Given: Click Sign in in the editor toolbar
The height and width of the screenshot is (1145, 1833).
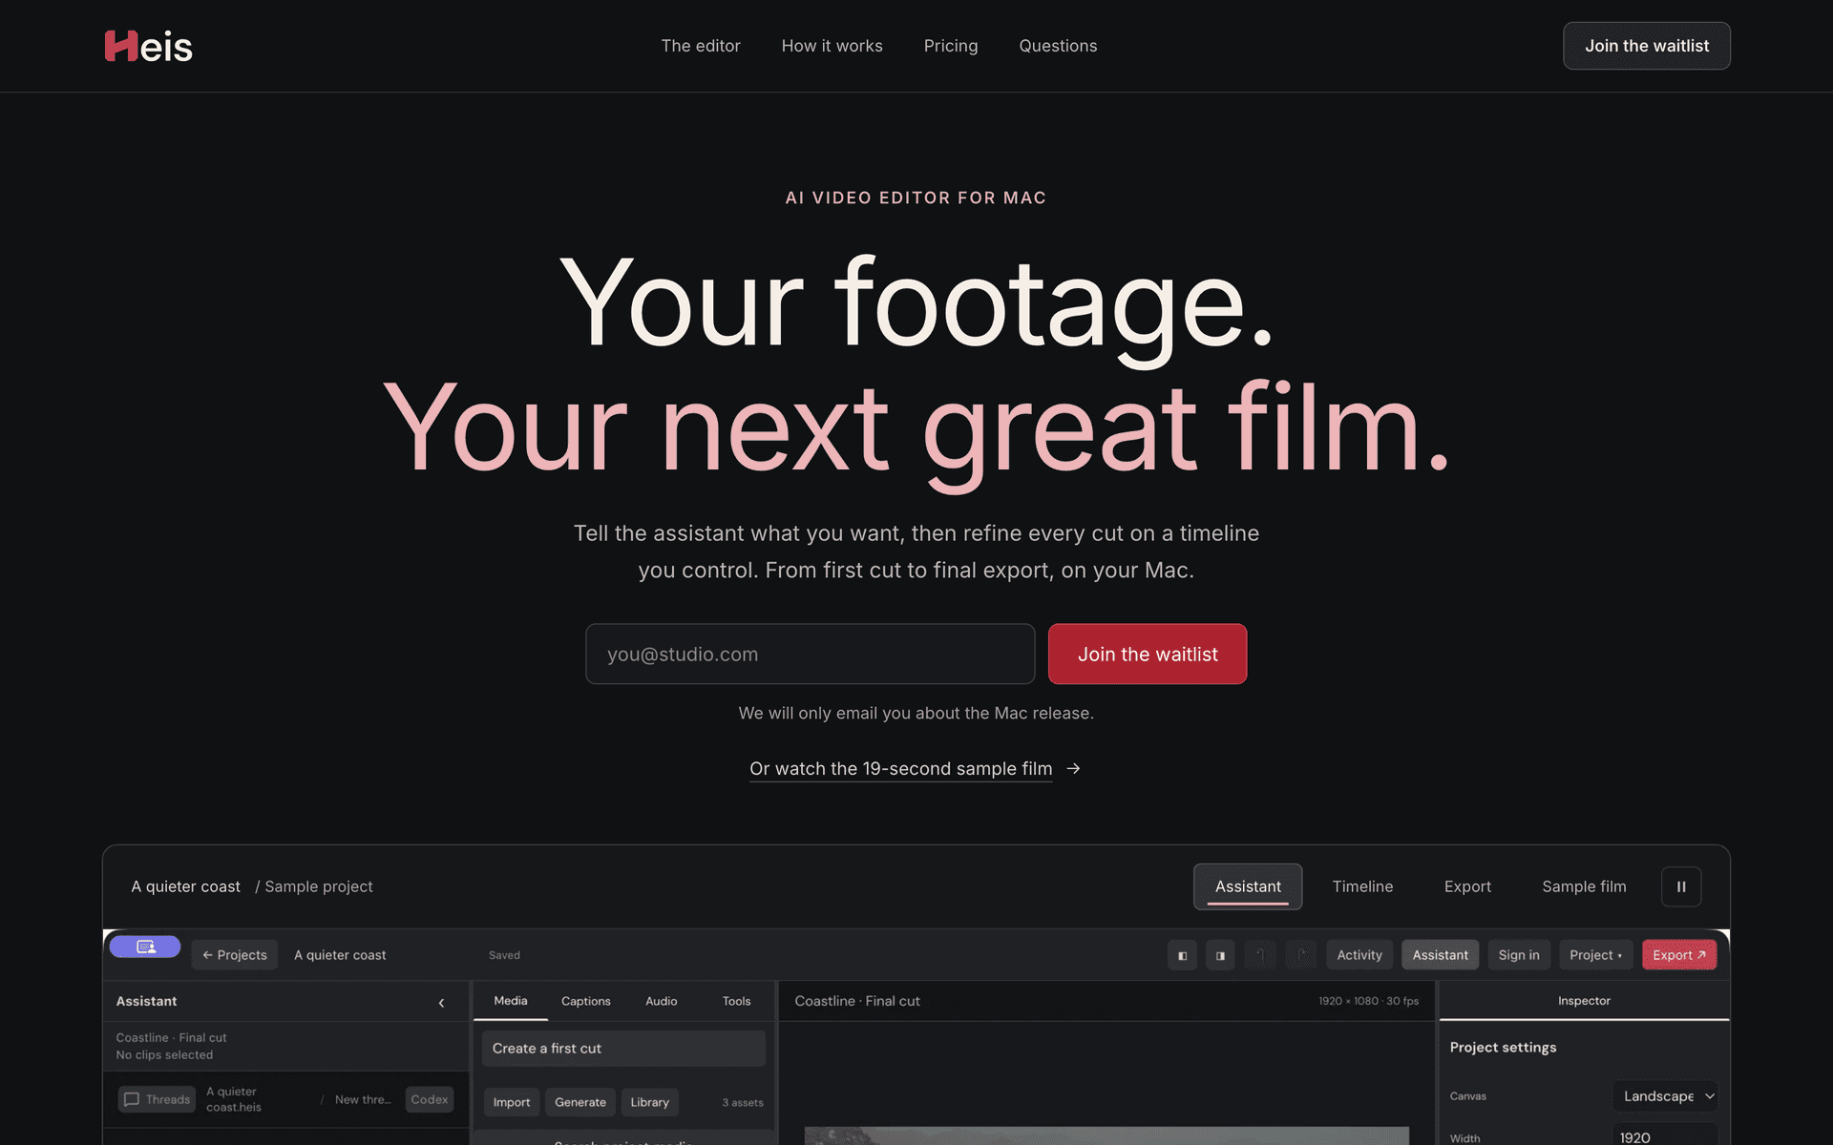Looking at the screenshot, I should (1519, 955).
